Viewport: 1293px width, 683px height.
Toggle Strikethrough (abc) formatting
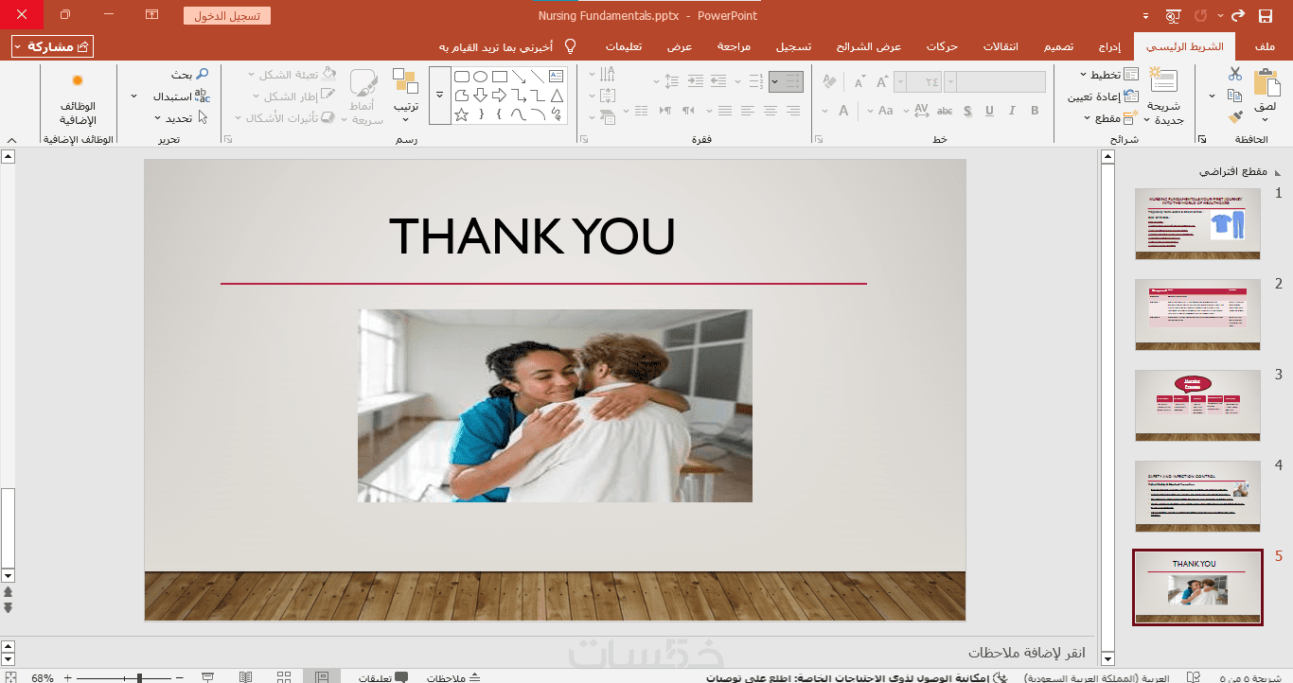coord(944,111)
